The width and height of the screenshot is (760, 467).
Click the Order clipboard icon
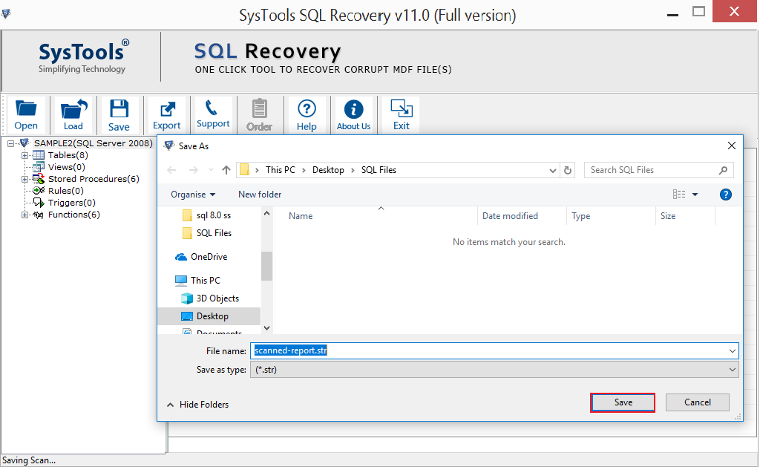pyautogui.click(x=259, y=115)
